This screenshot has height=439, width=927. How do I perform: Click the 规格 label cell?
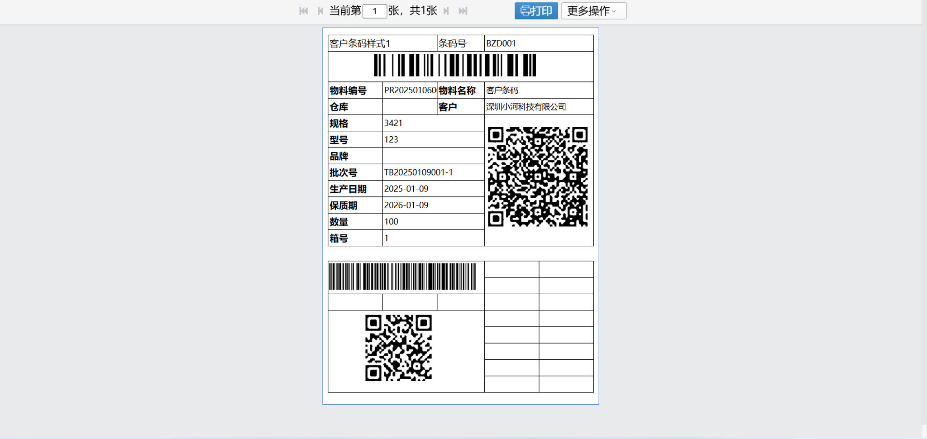point(355,123)
